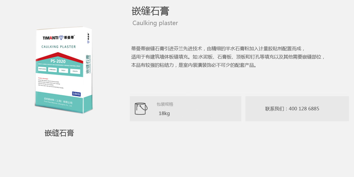The width and height of the screenshot is (354, 177).
Task: Click the 18kg packaging value
Action: pyautogui.click(x=164, y=113)
